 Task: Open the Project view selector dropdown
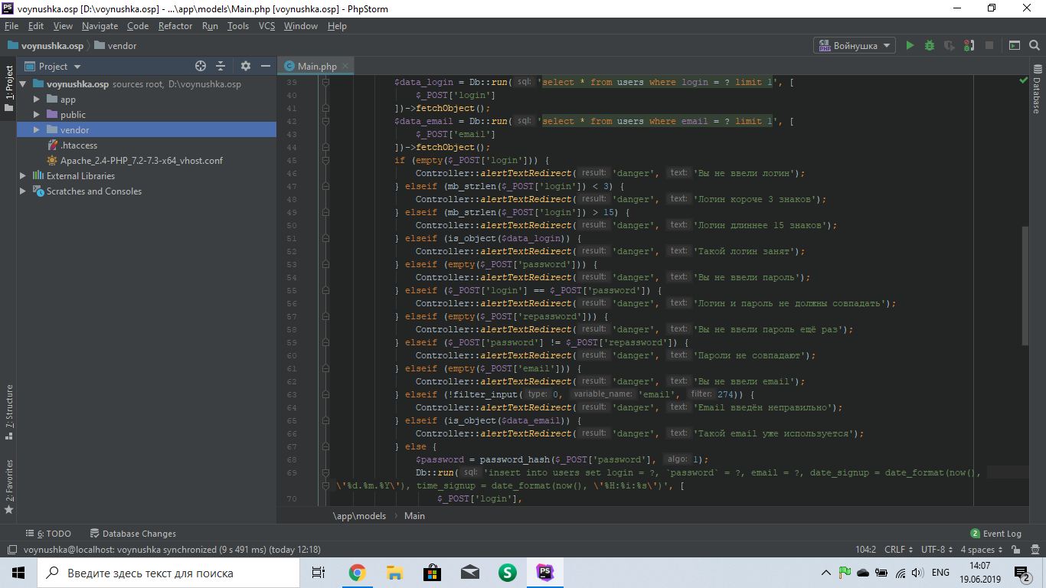(54, 67)
